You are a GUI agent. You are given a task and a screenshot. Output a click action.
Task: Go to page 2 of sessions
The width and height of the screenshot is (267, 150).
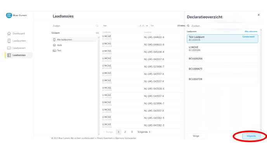click(x=125, y=132)
